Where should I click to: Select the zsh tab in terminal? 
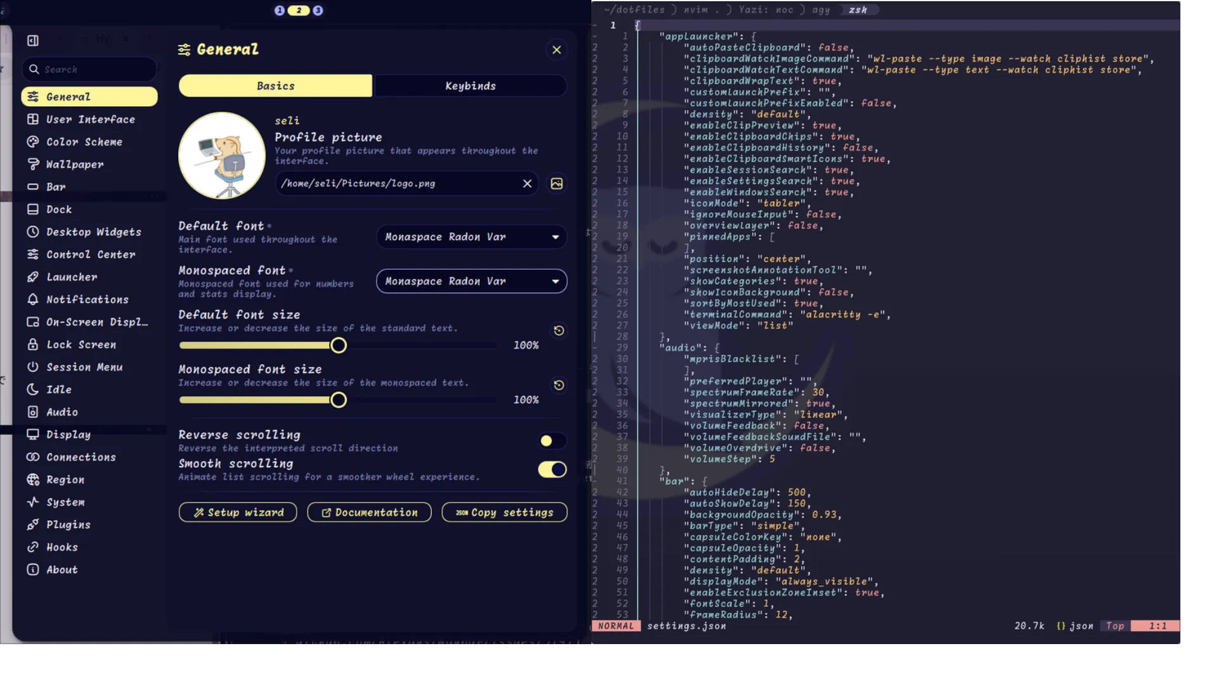click(858, 10)
